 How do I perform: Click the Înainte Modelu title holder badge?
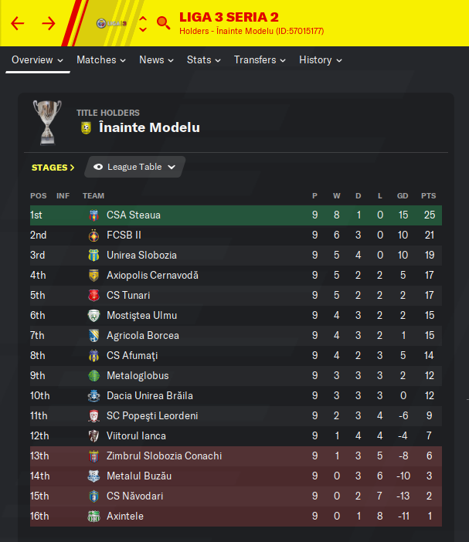coord(86,127)
